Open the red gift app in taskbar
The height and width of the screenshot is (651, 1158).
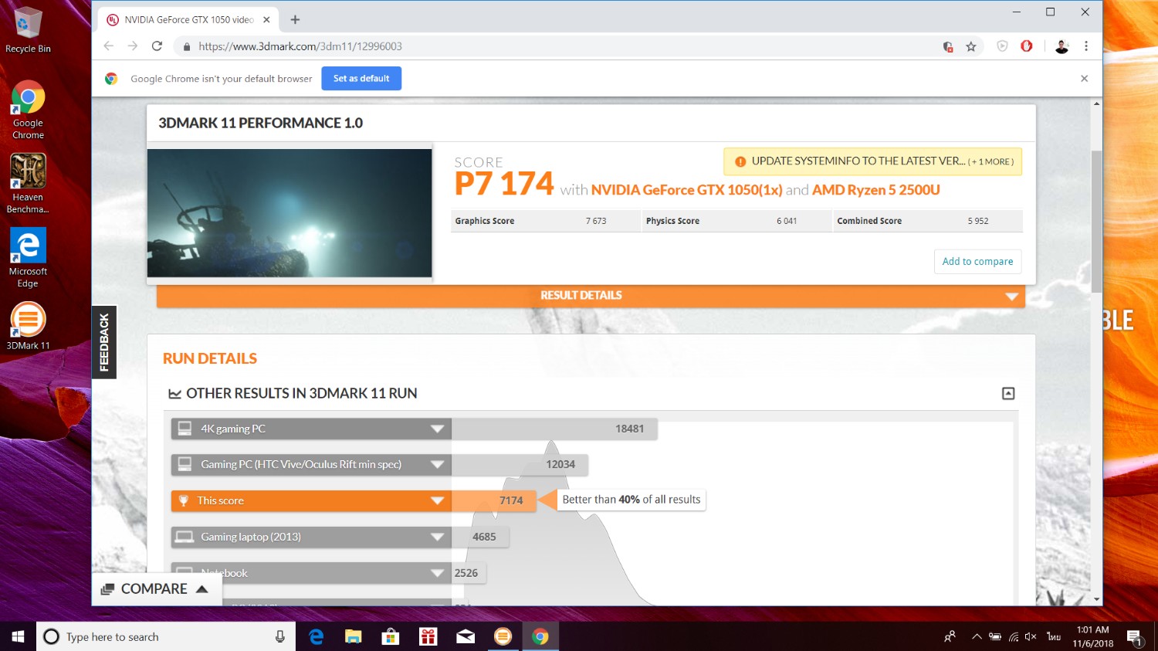pos(428,636)
